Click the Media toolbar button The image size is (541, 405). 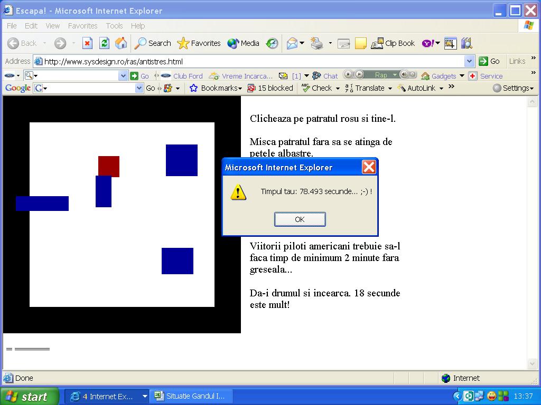[x=244, y=43]
